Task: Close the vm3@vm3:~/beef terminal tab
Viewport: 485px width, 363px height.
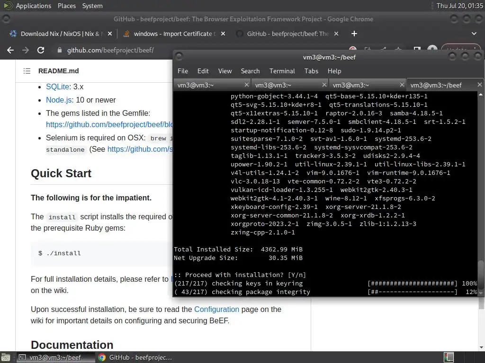Action: pos(479,85)
